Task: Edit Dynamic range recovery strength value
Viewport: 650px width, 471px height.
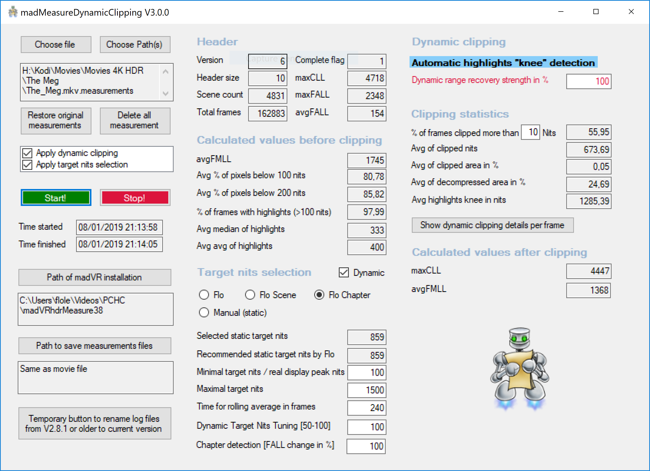Action: point(589,81)
